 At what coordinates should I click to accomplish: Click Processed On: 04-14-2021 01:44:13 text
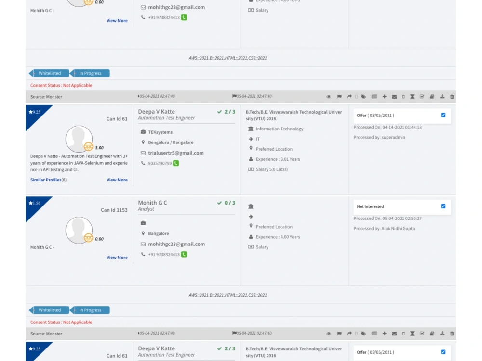point(388,127)
